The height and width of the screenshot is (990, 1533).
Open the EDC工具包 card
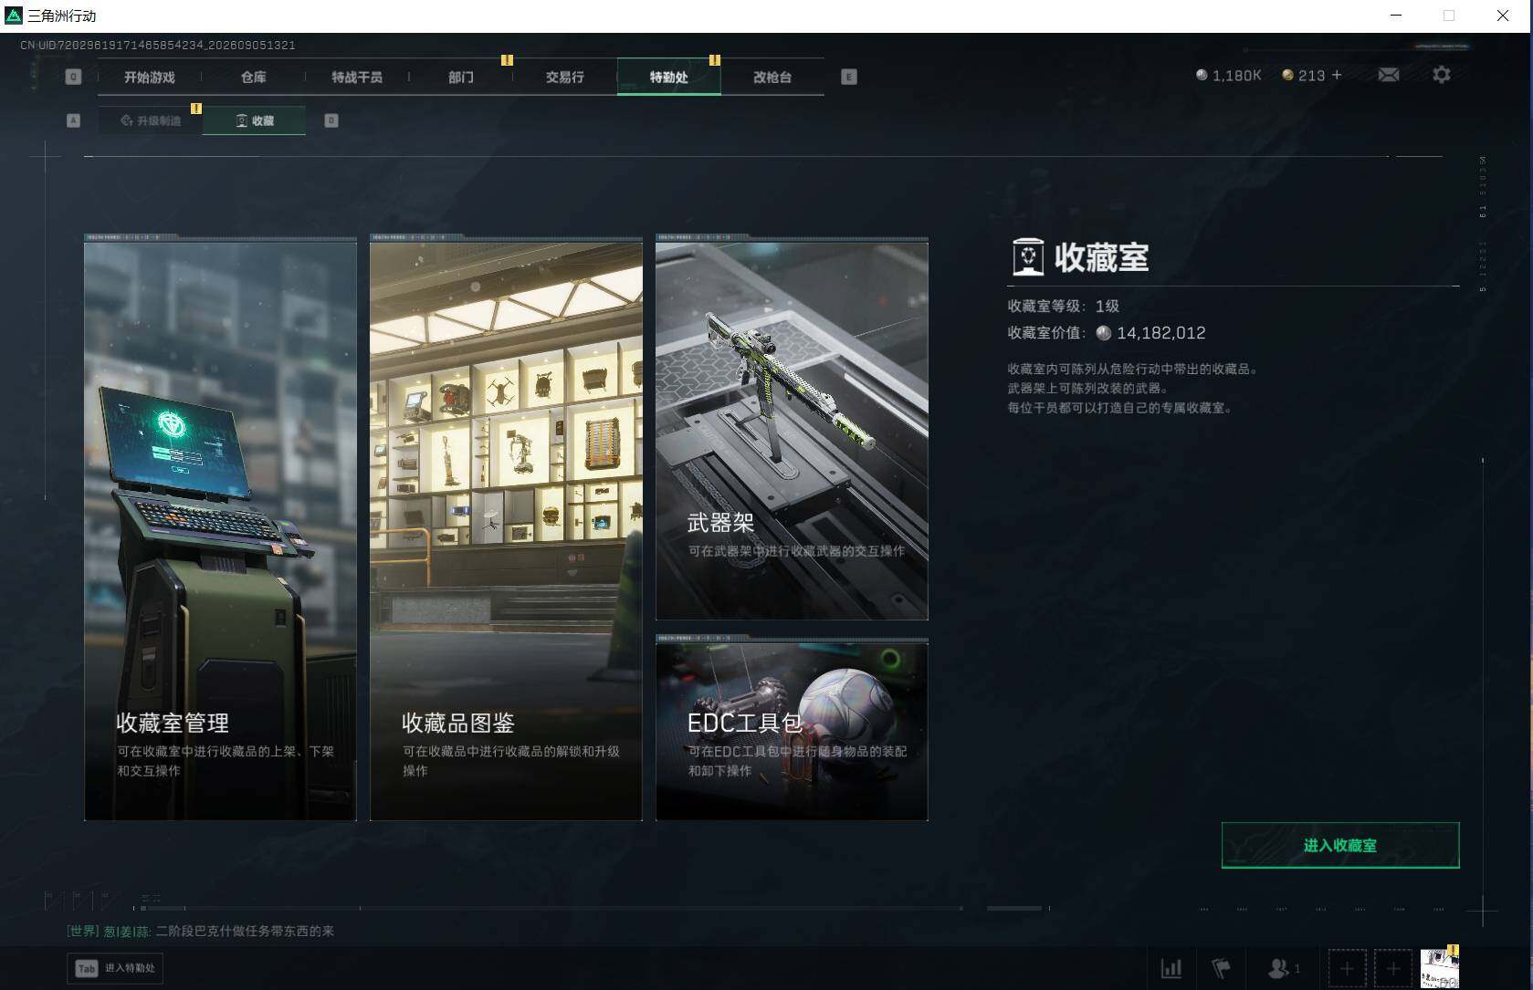click(792, 729)
